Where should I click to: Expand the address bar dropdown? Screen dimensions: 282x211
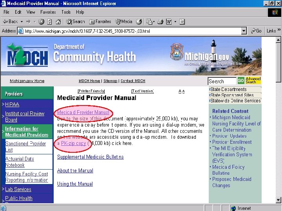244,31
